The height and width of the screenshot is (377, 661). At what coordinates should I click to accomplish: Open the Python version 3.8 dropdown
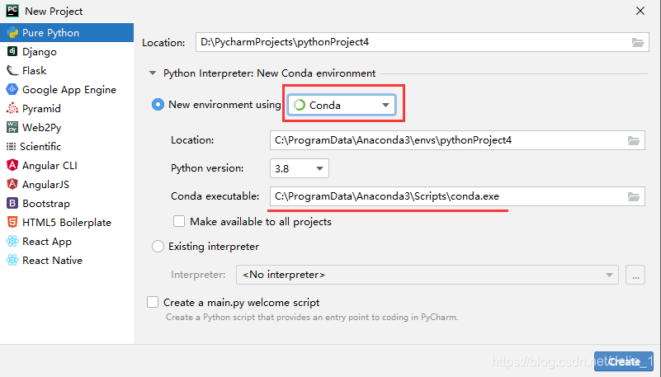300,168
